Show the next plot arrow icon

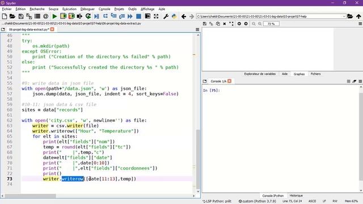[x=246, y=24]
